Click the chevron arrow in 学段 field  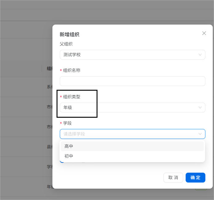tap(200, 134)
